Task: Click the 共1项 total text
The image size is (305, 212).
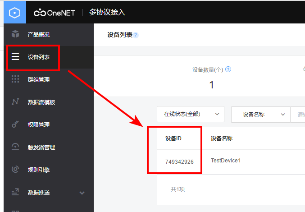Action: [x=178, y=189]
